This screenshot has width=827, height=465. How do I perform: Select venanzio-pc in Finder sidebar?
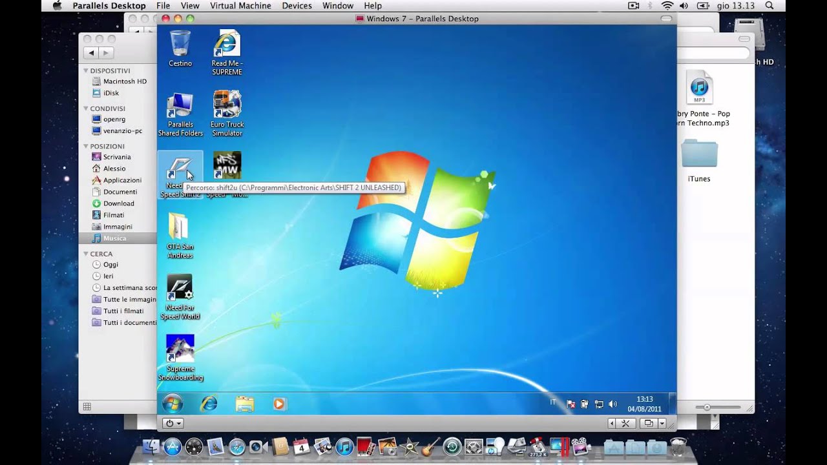(x=118, y=130)
